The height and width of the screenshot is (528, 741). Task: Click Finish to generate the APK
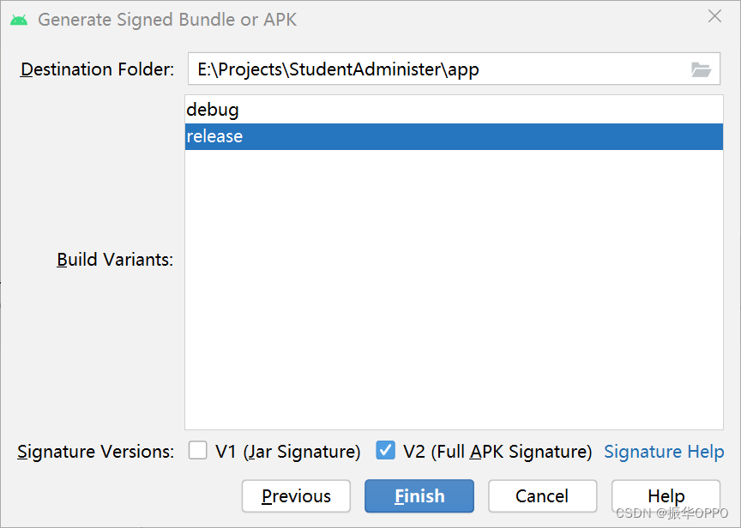pyautogui.click(x=419, y=496)
